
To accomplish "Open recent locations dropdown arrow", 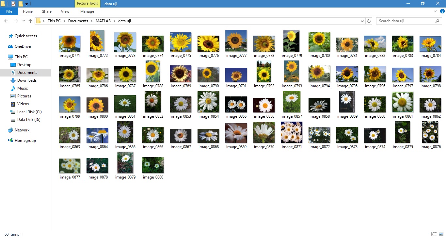I will click(24, 21).
